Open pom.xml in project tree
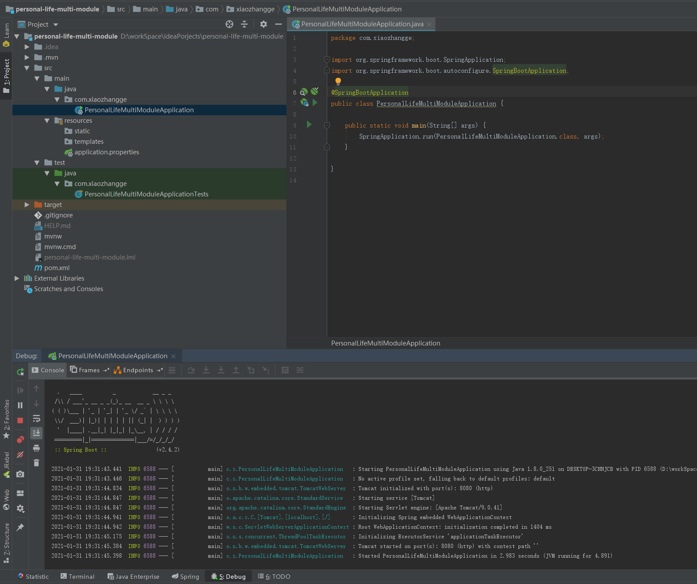The width and height of the screenshot is (697, 584). (57, 268)
